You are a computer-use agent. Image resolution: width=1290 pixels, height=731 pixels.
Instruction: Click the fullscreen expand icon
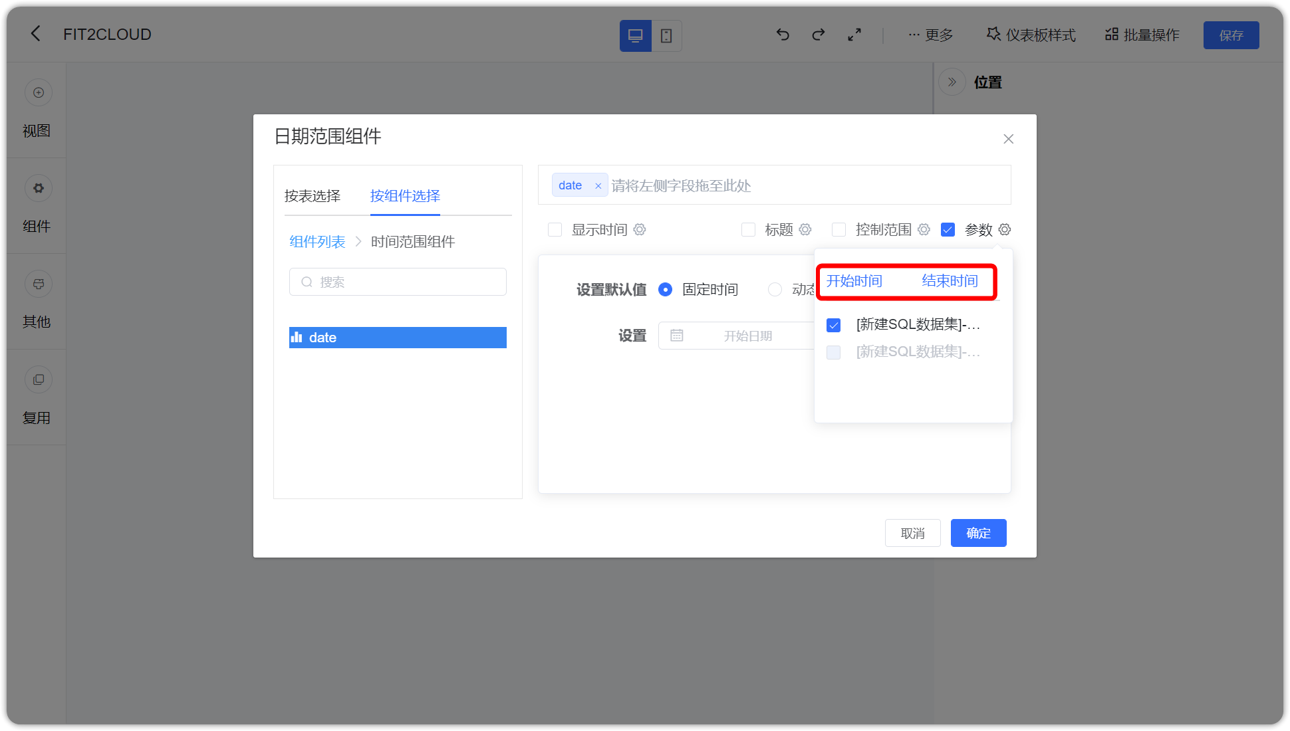(854, 35)
